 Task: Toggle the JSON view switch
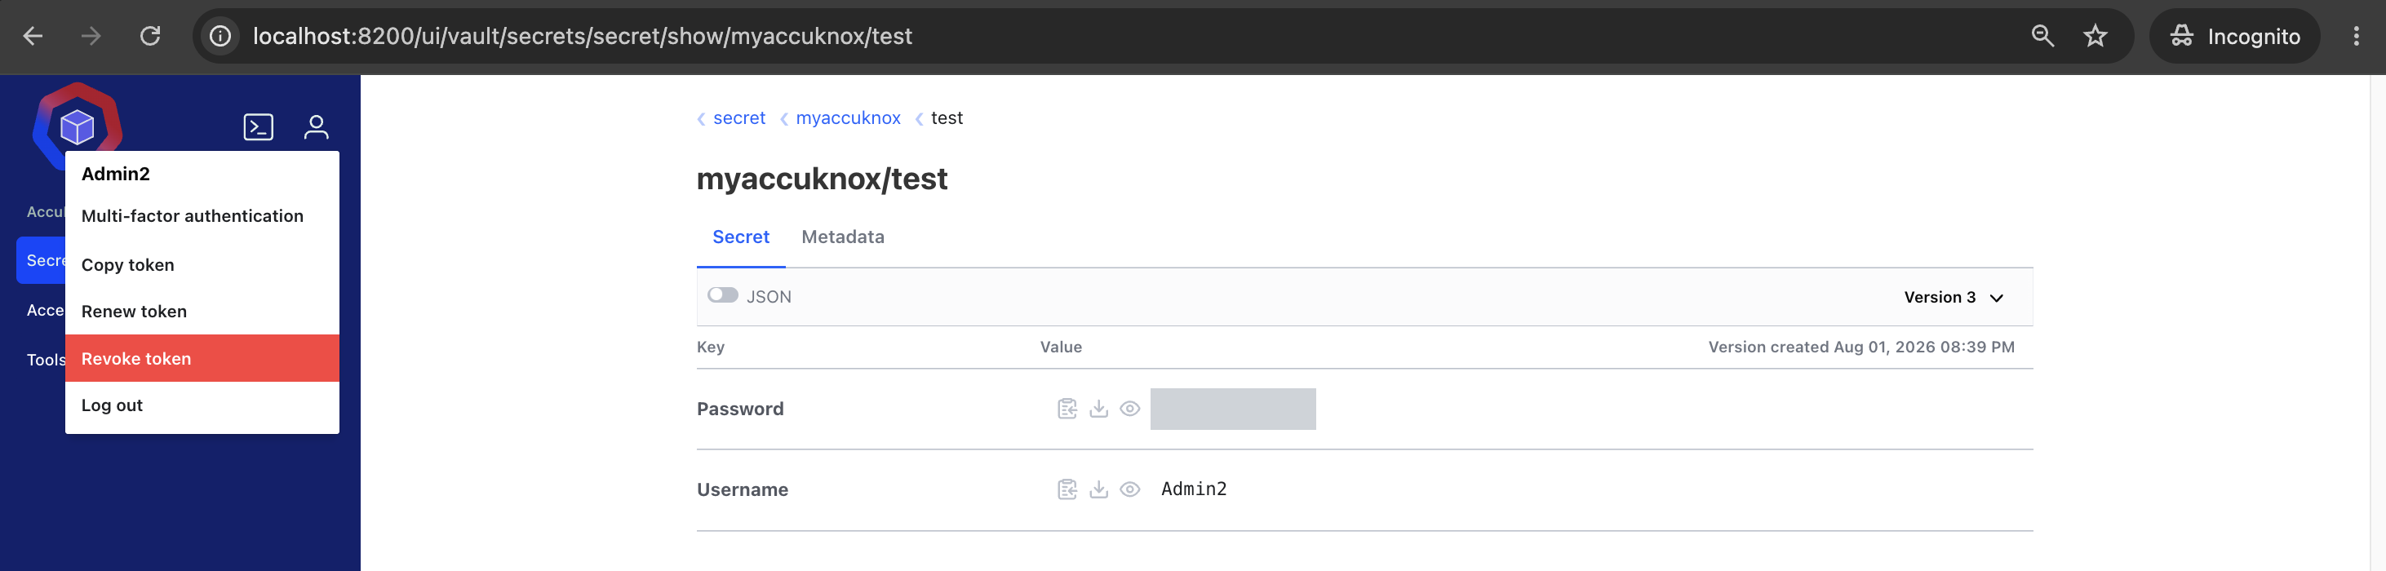point(722,295)
